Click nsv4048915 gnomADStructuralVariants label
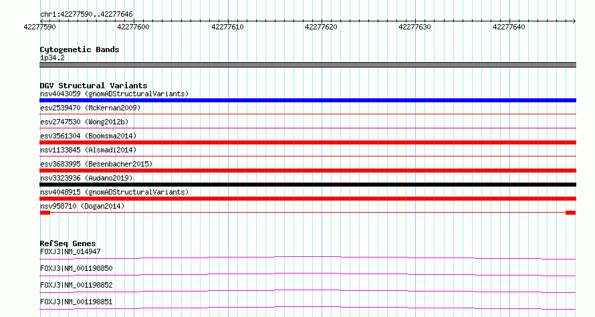This screenshot has height=317, width=595. (x=114, y=192)
